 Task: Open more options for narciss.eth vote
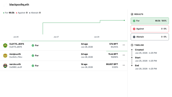pyautogui.click(x=124, y=65)
